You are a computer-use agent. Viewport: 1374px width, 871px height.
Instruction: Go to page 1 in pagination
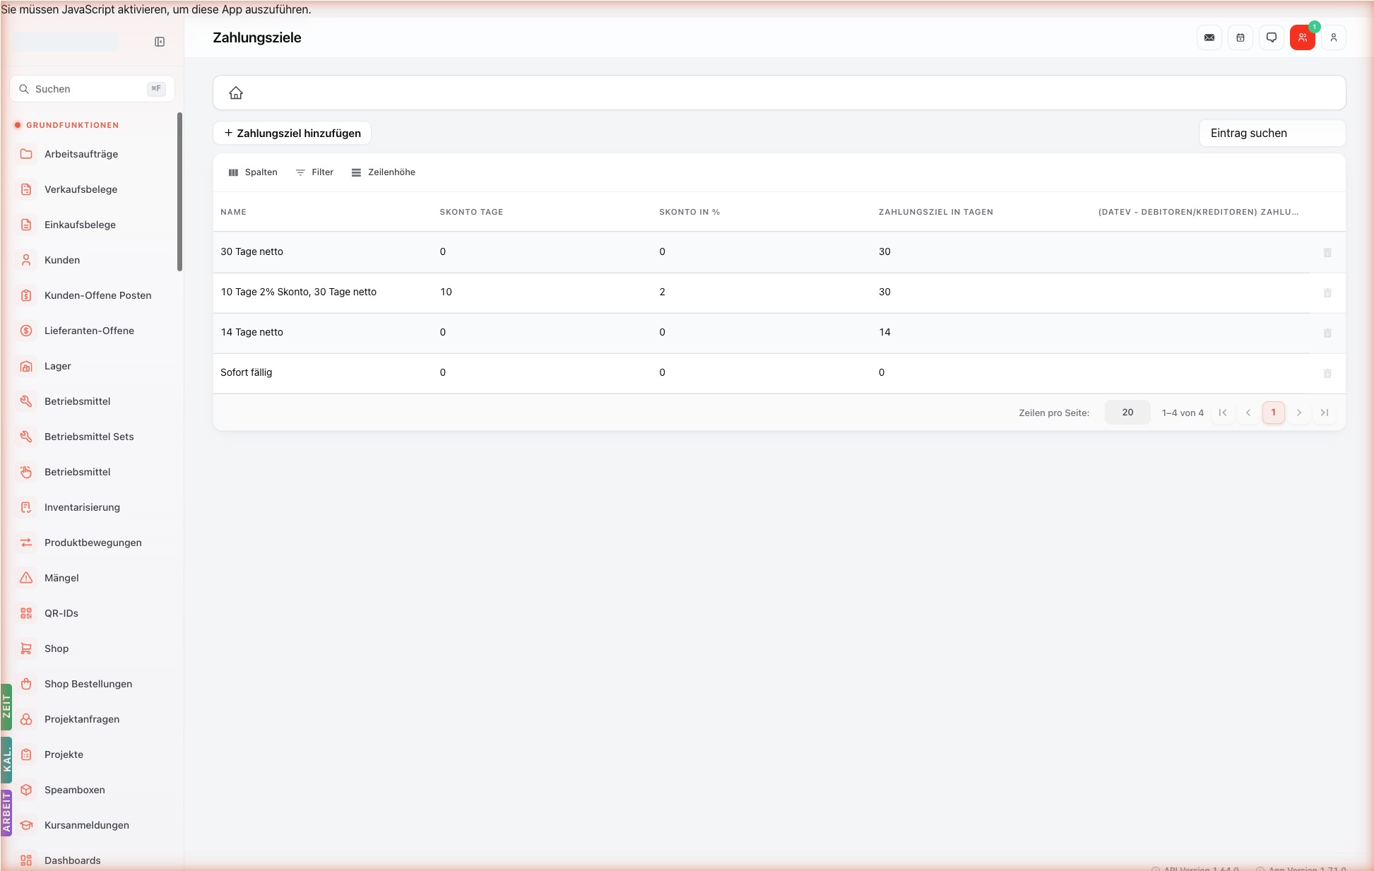(1274, 413)
